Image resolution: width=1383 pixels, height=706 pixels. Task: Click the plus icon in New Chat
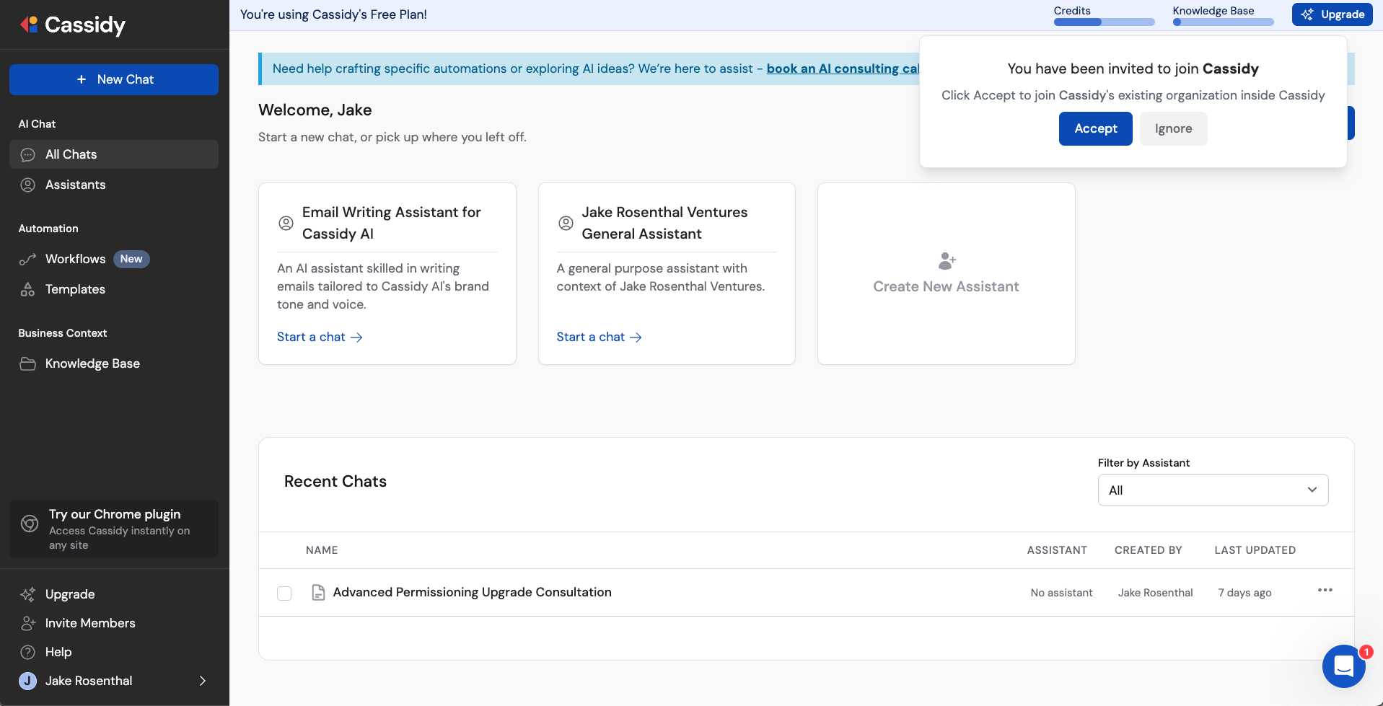pyautogui.click(x=82, y=79)
